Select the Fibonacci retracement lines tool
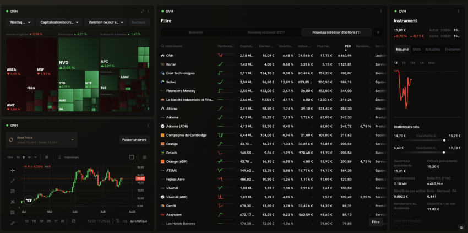 click(13, 191)
